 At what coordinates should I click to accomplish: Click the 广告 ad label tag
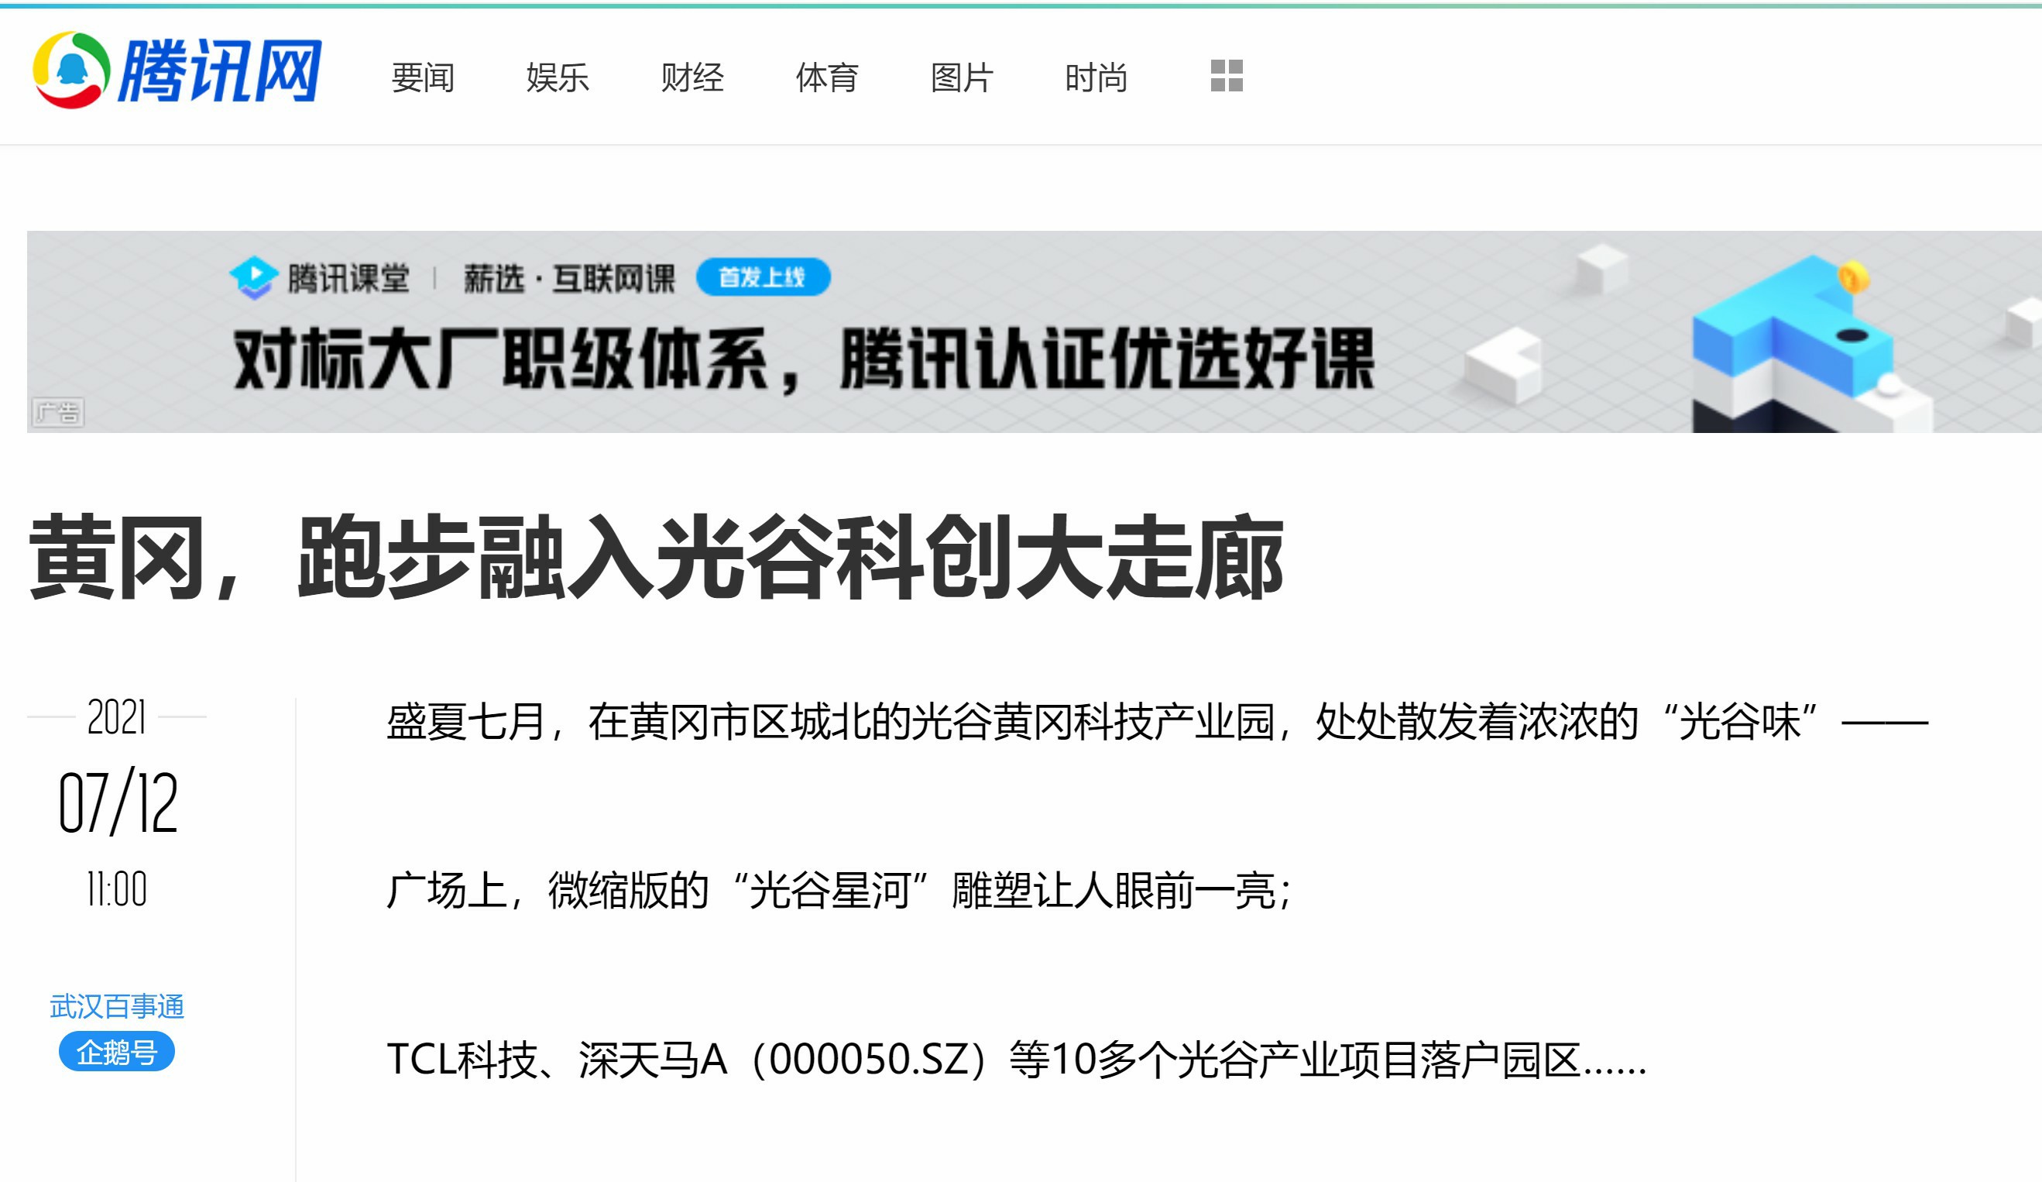pos(57,413)
